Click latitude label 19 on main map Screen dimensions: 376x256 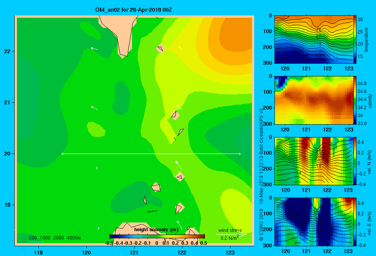tap(7, 205)
